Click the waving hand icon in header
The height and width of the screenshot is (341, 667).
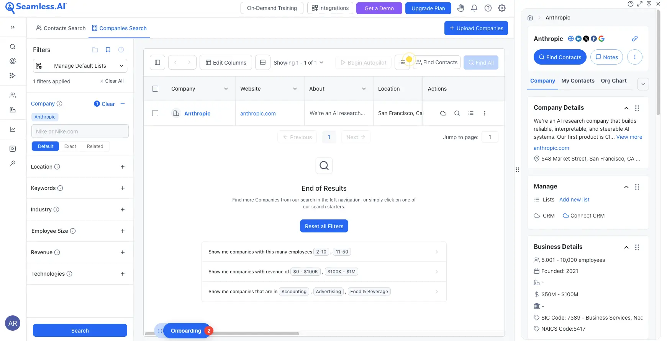pyautogui.click(x=461, y=8)
